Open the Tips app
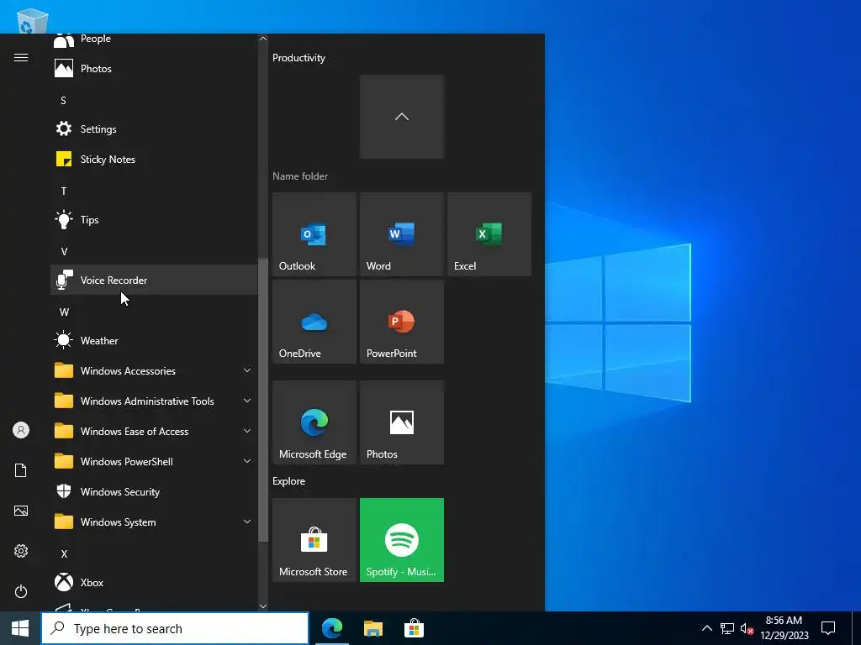The height and width of the screenshot is (645, 861). pyautogui.click(x=154, y=219)
